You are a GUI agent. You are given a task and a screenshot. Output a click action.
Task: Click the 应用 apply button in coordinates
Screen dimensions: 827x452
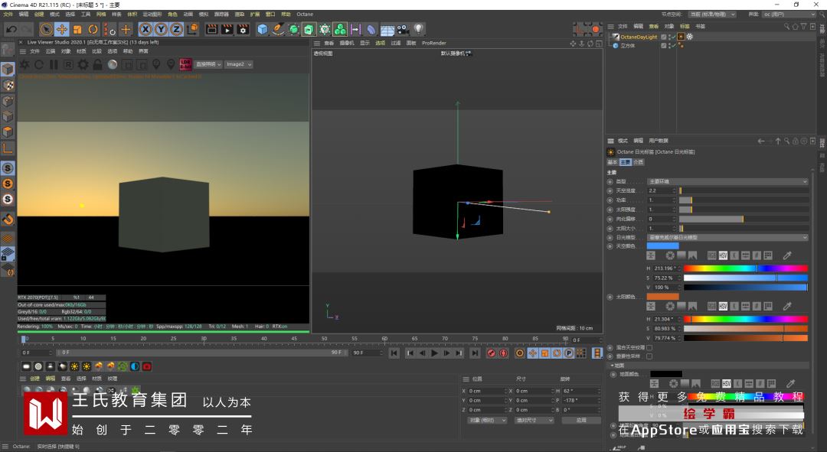pyautogui.click(x=581, y=420)
